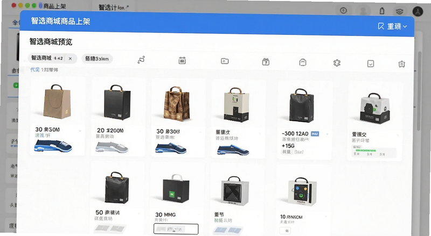Click the 30 MMG product title

[165, 214]
